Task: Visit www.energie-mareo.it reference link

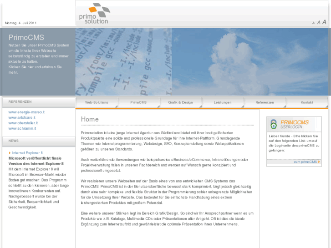Action: (x=26, y=112)
